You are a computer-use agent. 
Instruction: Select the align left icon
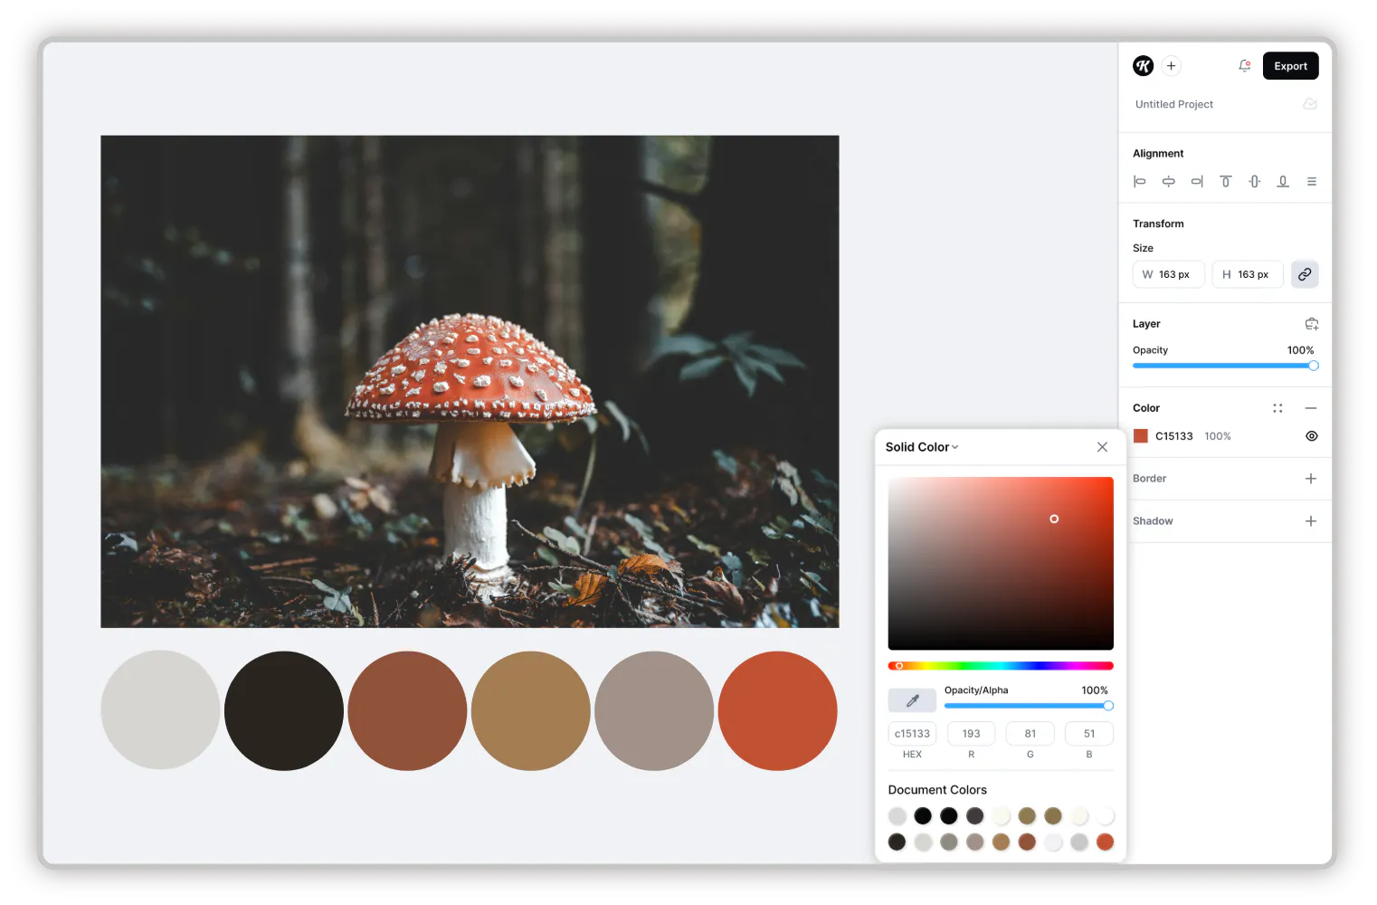point(1139,181)
